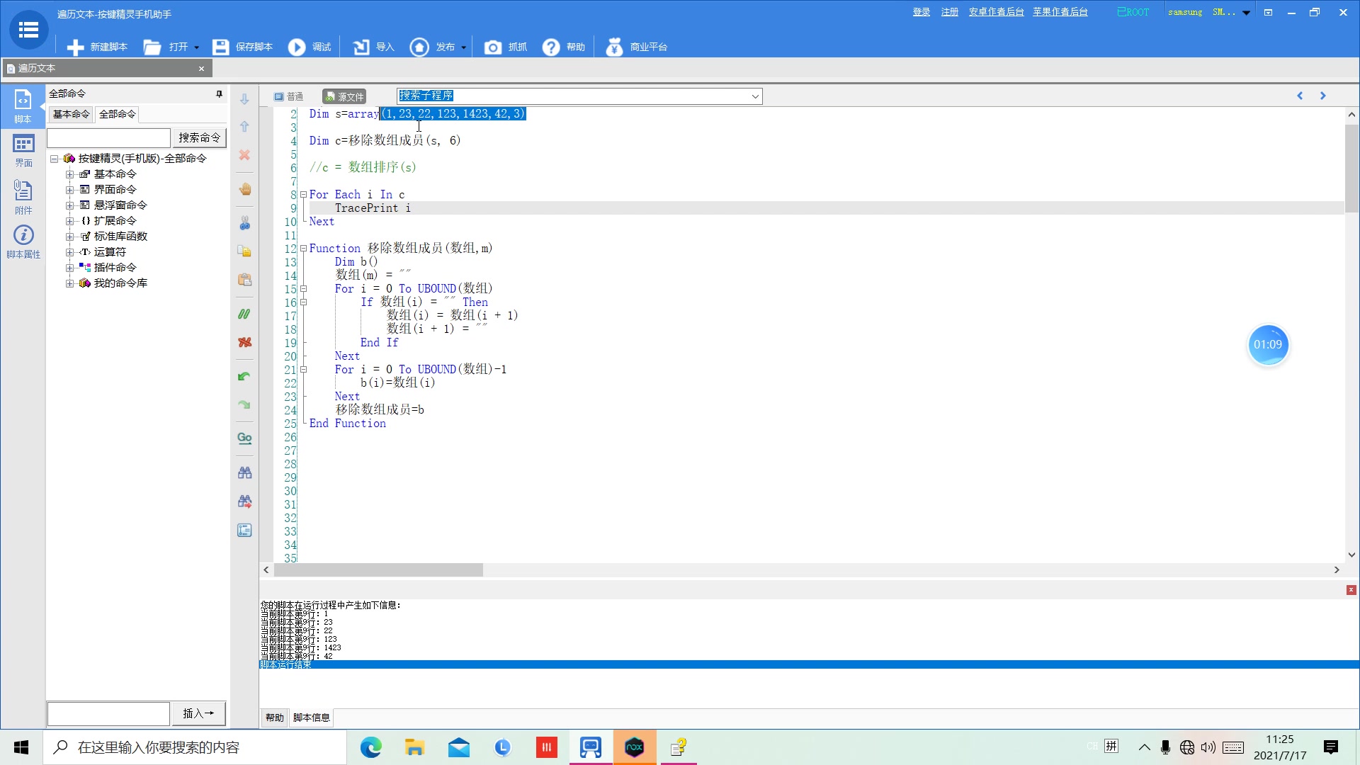1360x765 pixels.
Task: Click the comment-out green slashes icon
Action: (244, 314)
